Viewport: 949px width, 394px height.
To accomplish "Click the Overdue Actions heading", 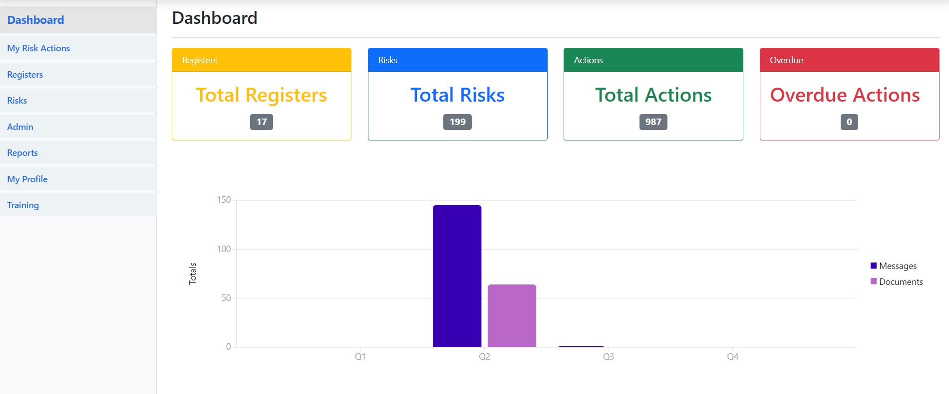I will [x=845, y=95].
